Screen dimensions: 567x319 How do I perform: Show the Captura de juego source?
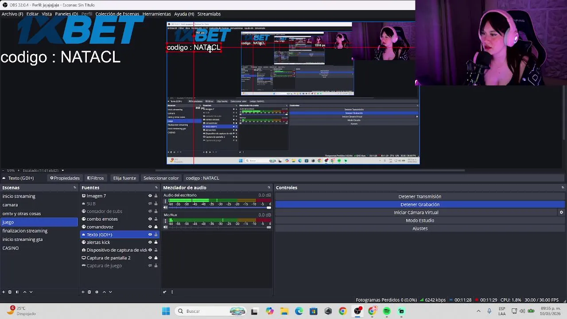[150, 266]
